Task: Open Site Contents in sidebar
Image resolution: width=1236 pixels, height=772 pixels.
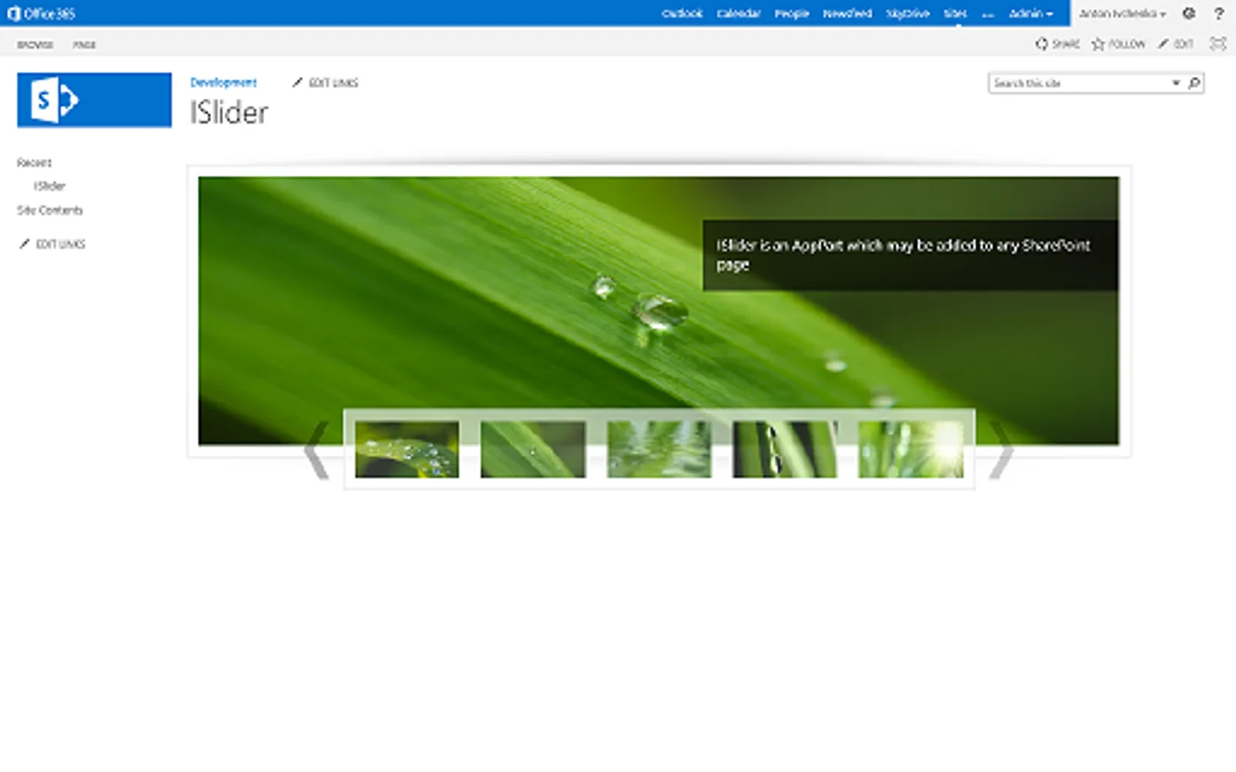Action: 49,210
